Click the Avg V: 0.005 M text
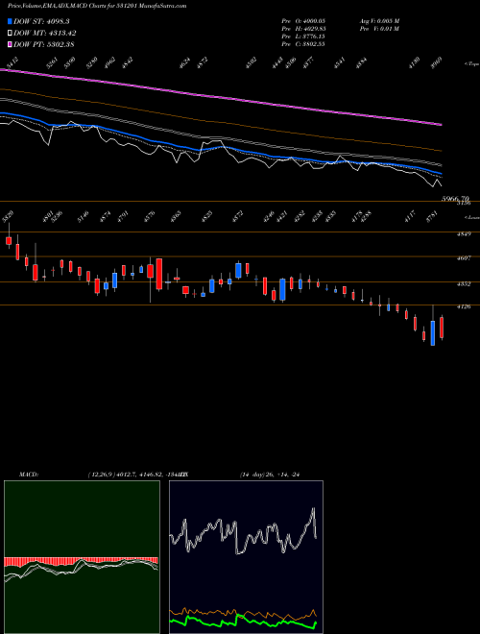 pyautogui.click(x=379, y=21)
